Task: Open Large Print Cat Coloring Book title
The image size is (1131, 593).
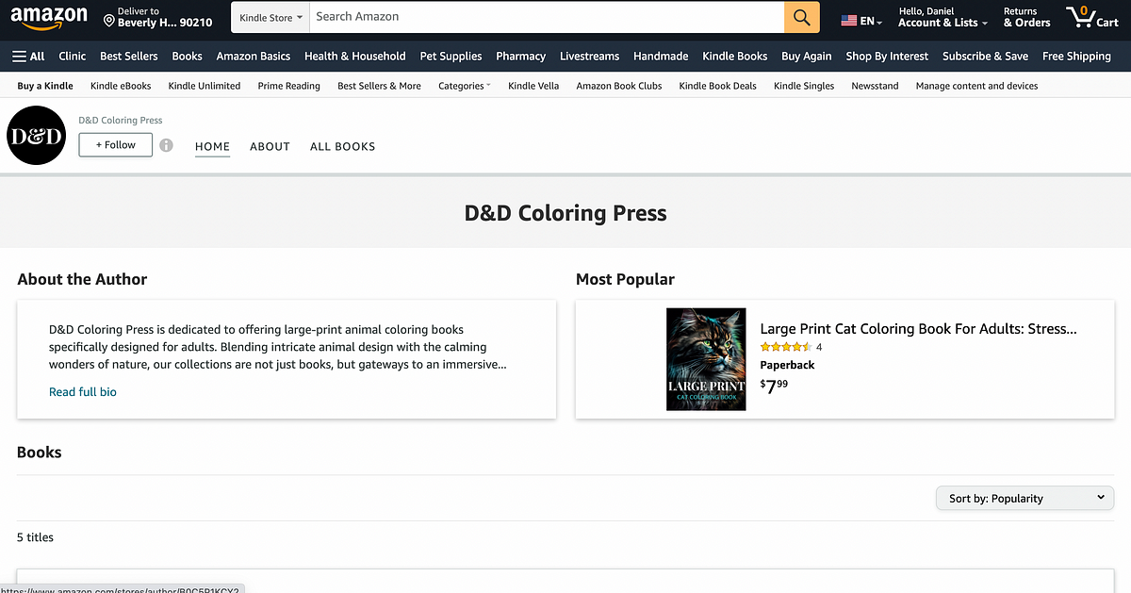Action: point(918,329)
